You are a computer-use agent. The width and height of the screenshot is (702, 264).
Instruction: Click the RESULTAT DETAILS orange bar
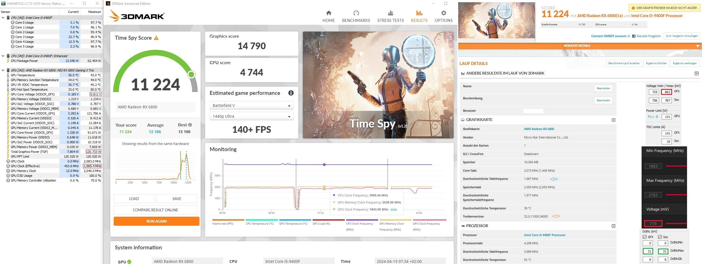(x=580, y=46)
